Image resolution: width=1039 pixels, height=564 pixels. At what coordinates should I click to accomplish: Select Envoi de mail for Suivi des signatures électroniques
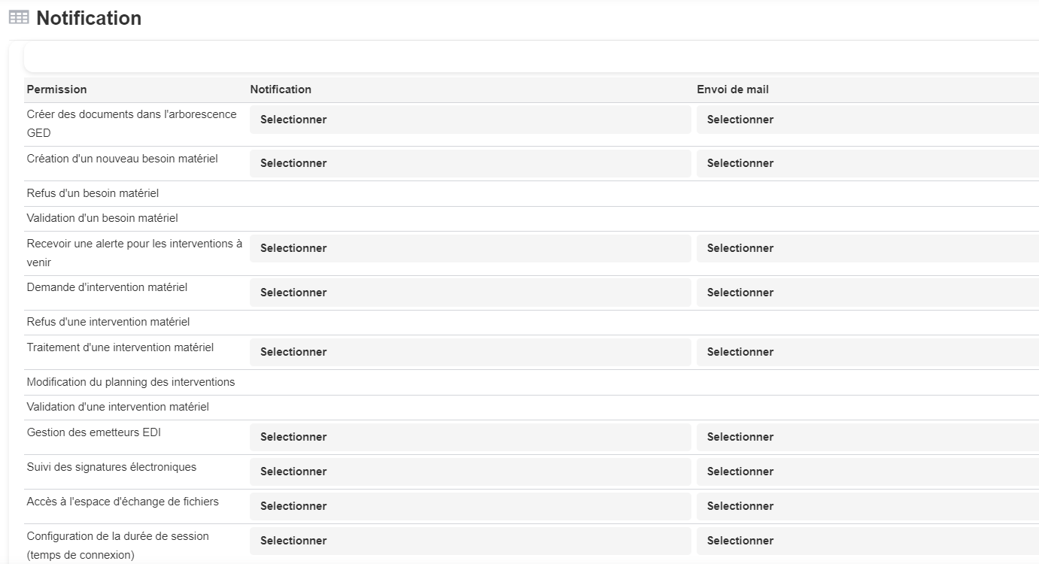tap(867, 472)
